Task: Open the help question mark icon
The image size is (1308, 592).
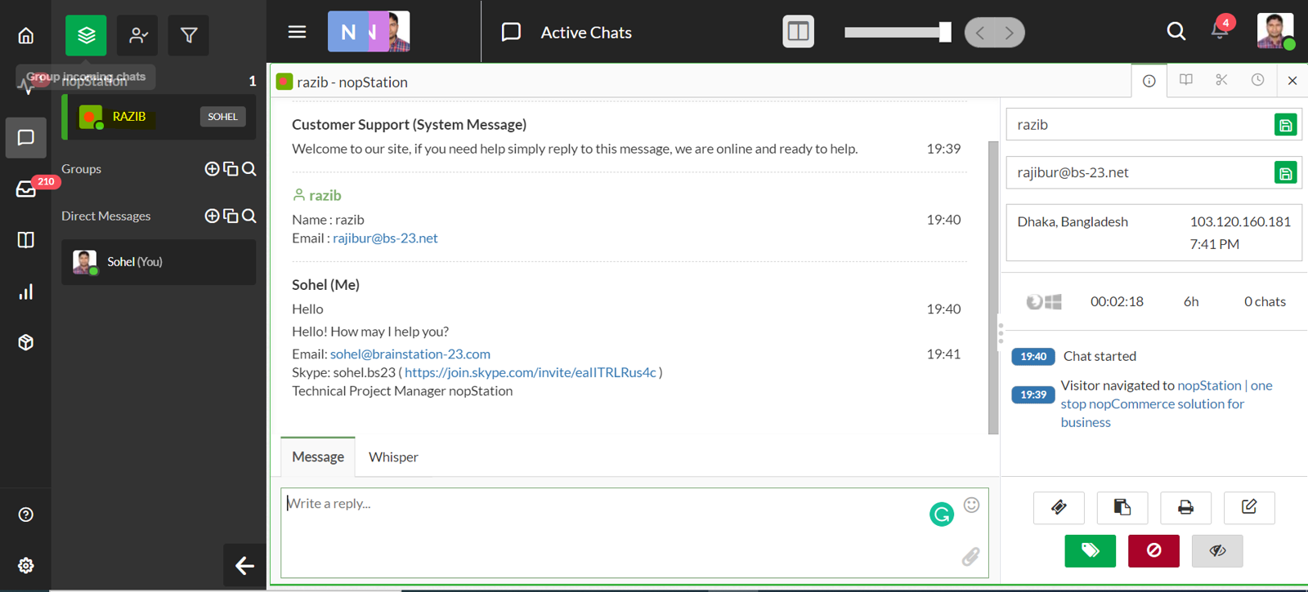Action: point(26,514)
